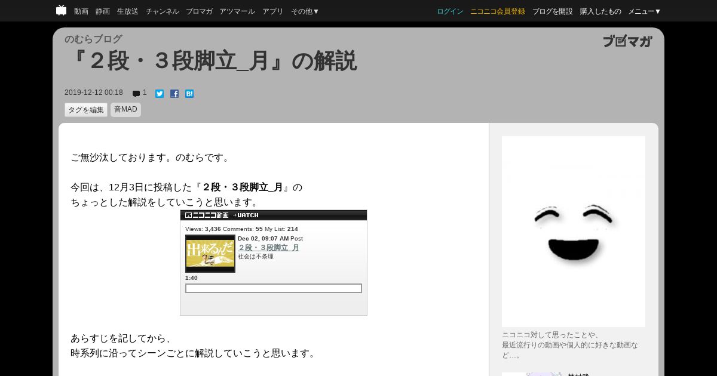Viewport: 717px width, 376px height.
Task: Click the article title 『２段・３段脚立_月』の解説
Action: click(212, 61)
